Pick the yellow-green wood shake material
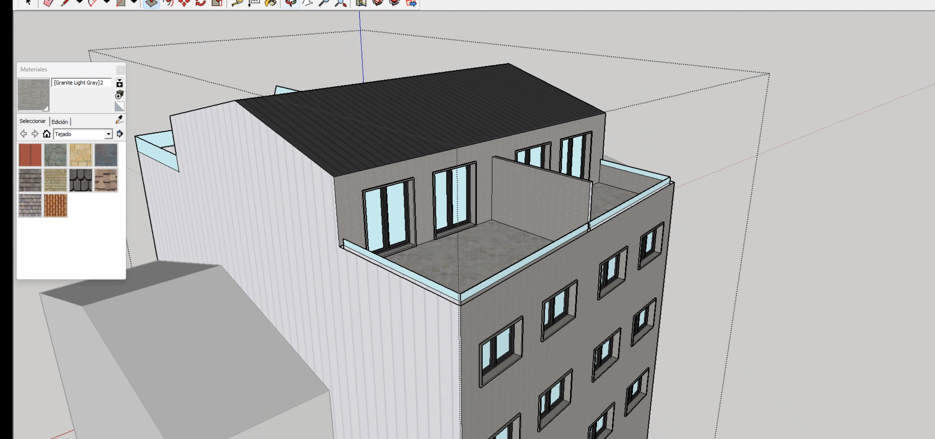935x439 pixels. pyautogui.click(x=56, y=180)
